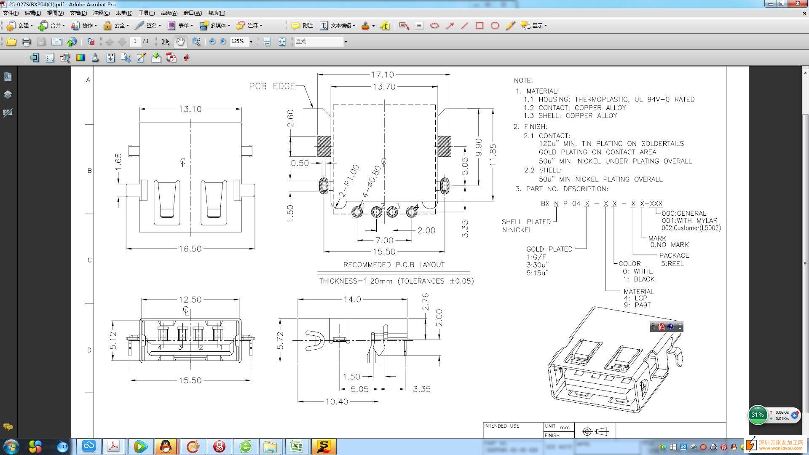809x455 pixels.
Task: Select the pencil drawing tool
Action: (510, 26)
